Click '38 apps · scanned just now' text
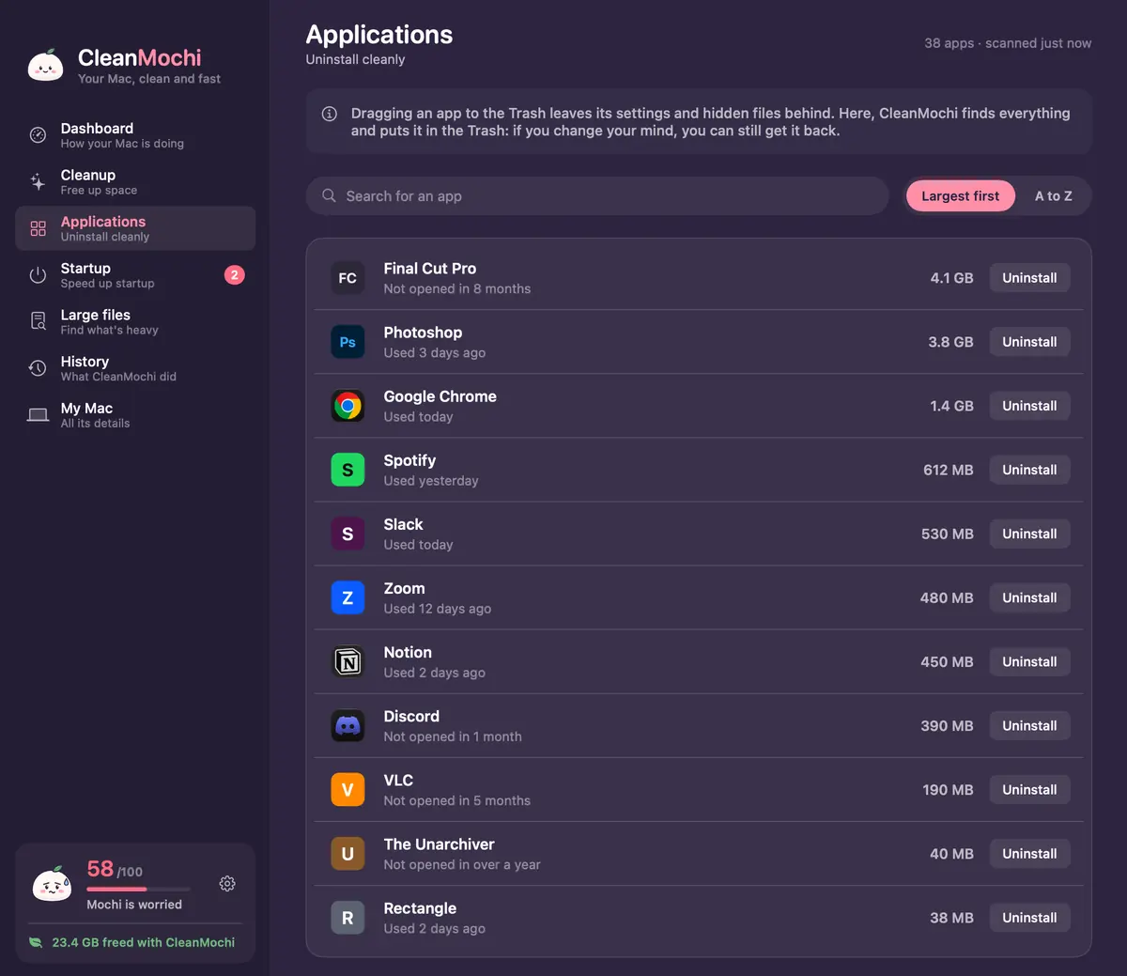This screenshot has height=976, width=1127. pyautogui.click(x=1008, y=43)
